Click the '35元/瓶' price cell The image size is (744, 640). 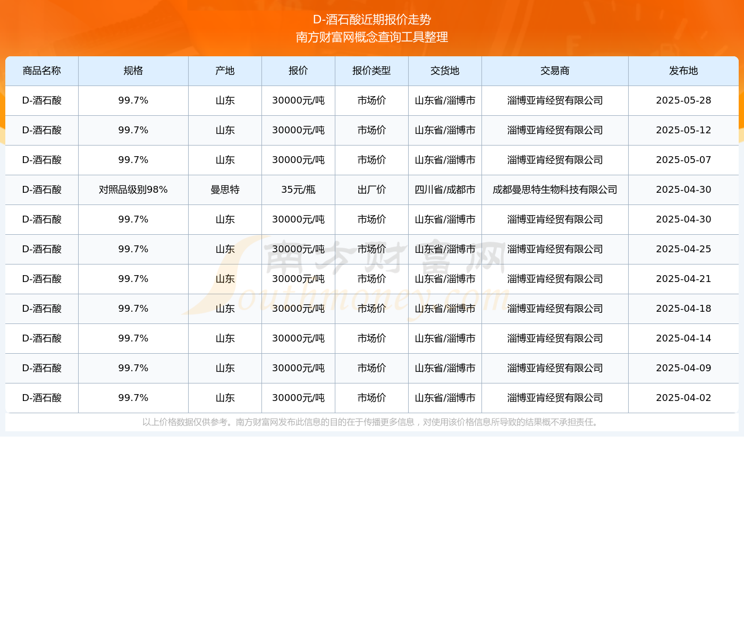point(299,190)
